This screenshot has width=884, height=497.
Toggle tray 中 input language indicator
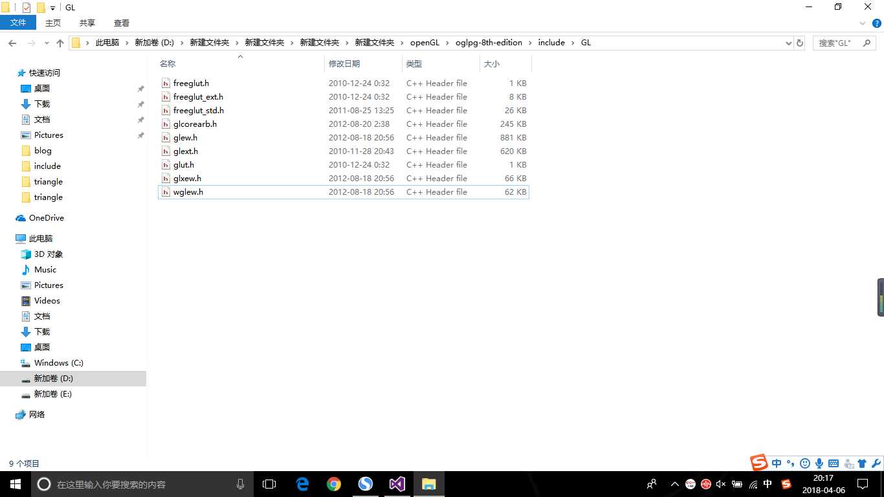pos(768,484)
